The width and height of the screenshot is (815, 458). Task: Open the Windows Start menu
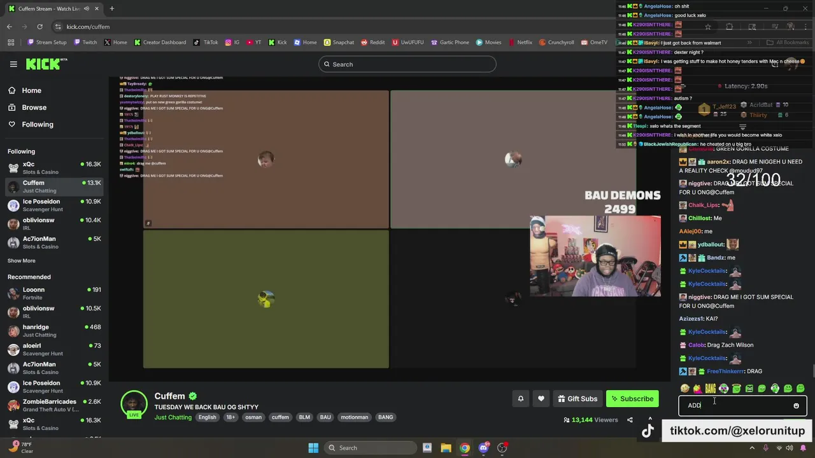313,448
